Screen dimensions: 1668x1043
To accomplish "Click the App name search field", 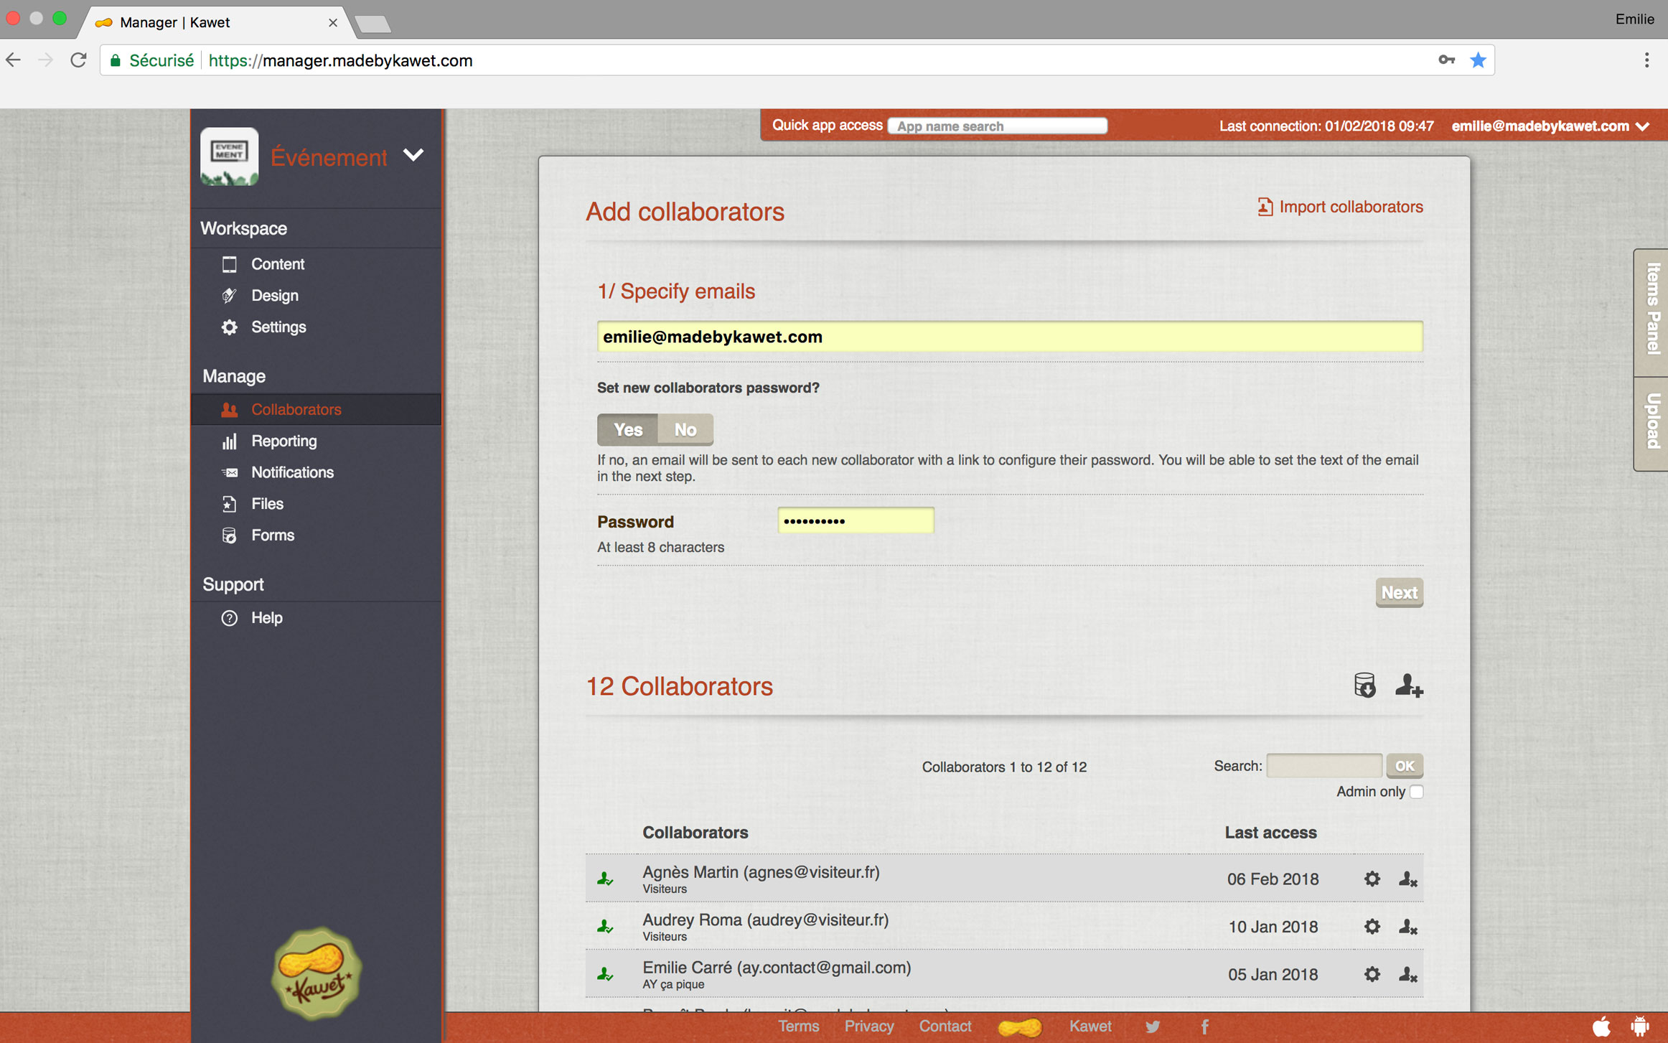I will pos(997,126).
